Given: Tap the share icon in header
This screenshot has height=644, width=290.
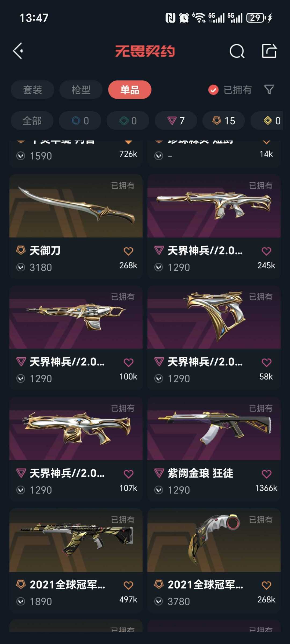Looking at the screenshot, I should pos(269,51).
